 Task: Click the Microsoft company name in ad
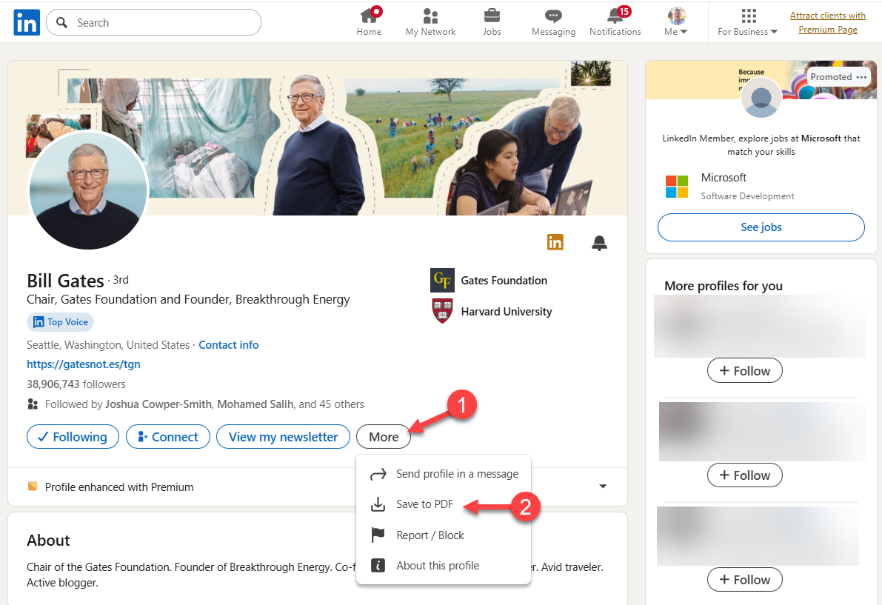point(724,178)
